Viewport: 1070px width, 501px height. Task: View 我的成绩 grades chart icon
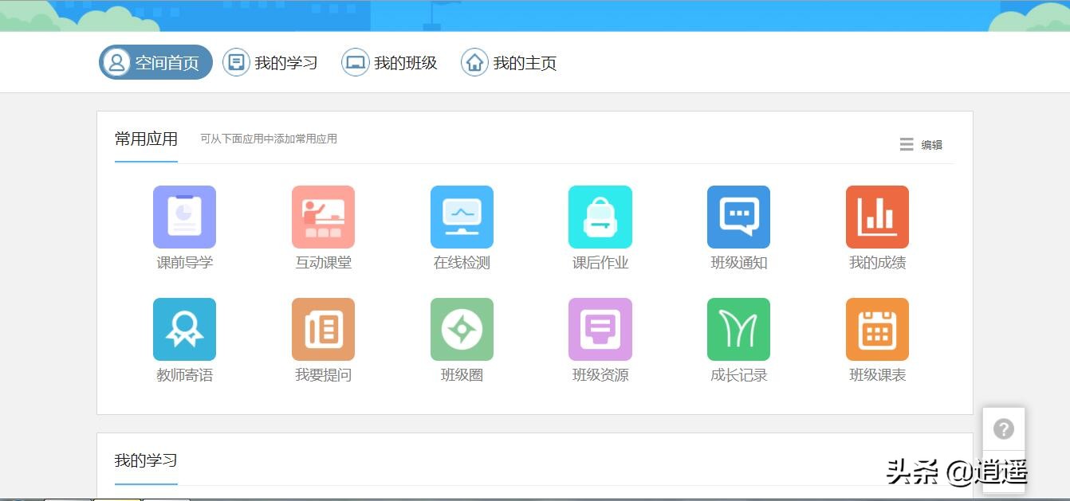877,216
